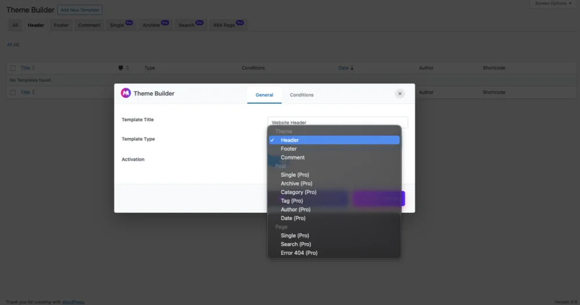
Task: Open the Footer templates tab
Action: coord(61,25)
